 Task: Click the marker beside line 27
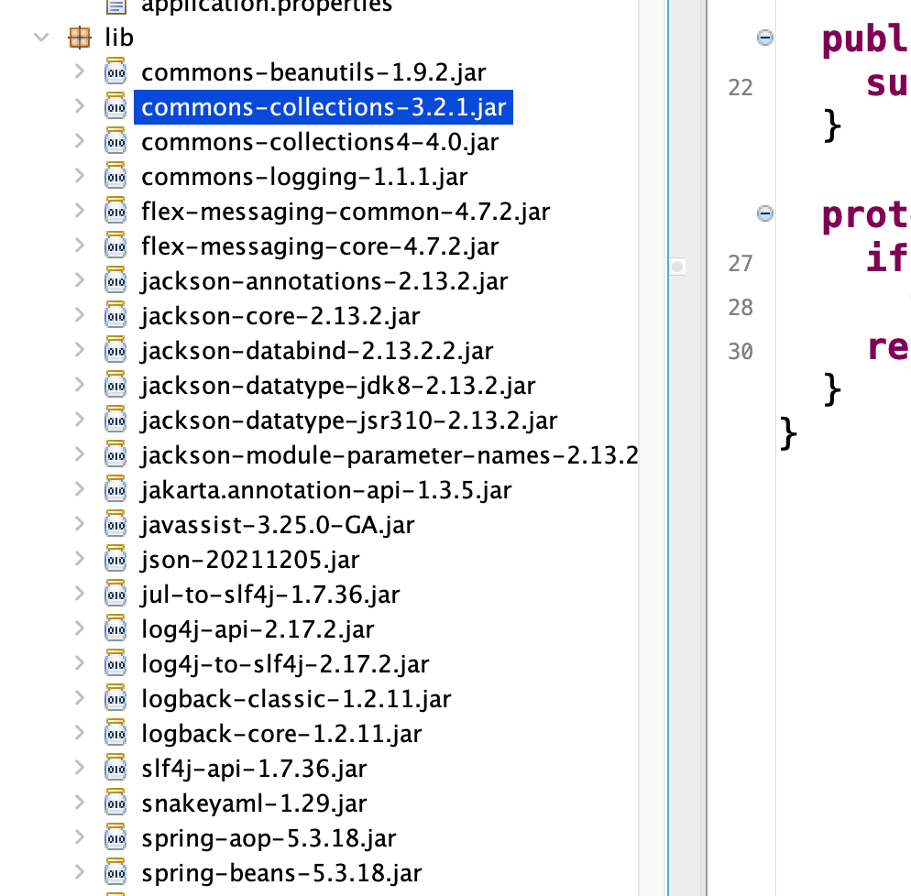(677, 267)
